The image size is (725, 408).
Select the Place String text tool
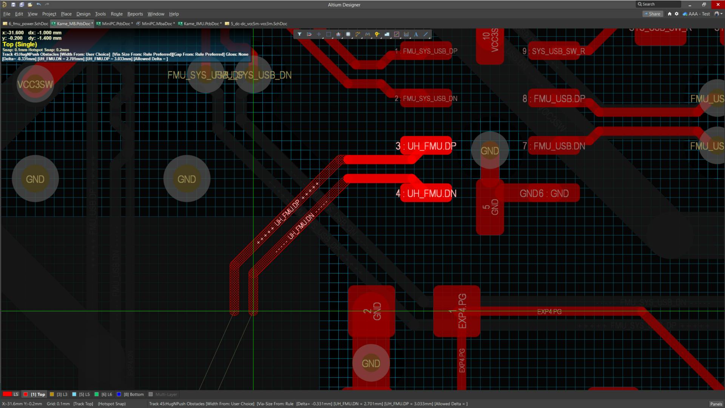coord(416,34)
